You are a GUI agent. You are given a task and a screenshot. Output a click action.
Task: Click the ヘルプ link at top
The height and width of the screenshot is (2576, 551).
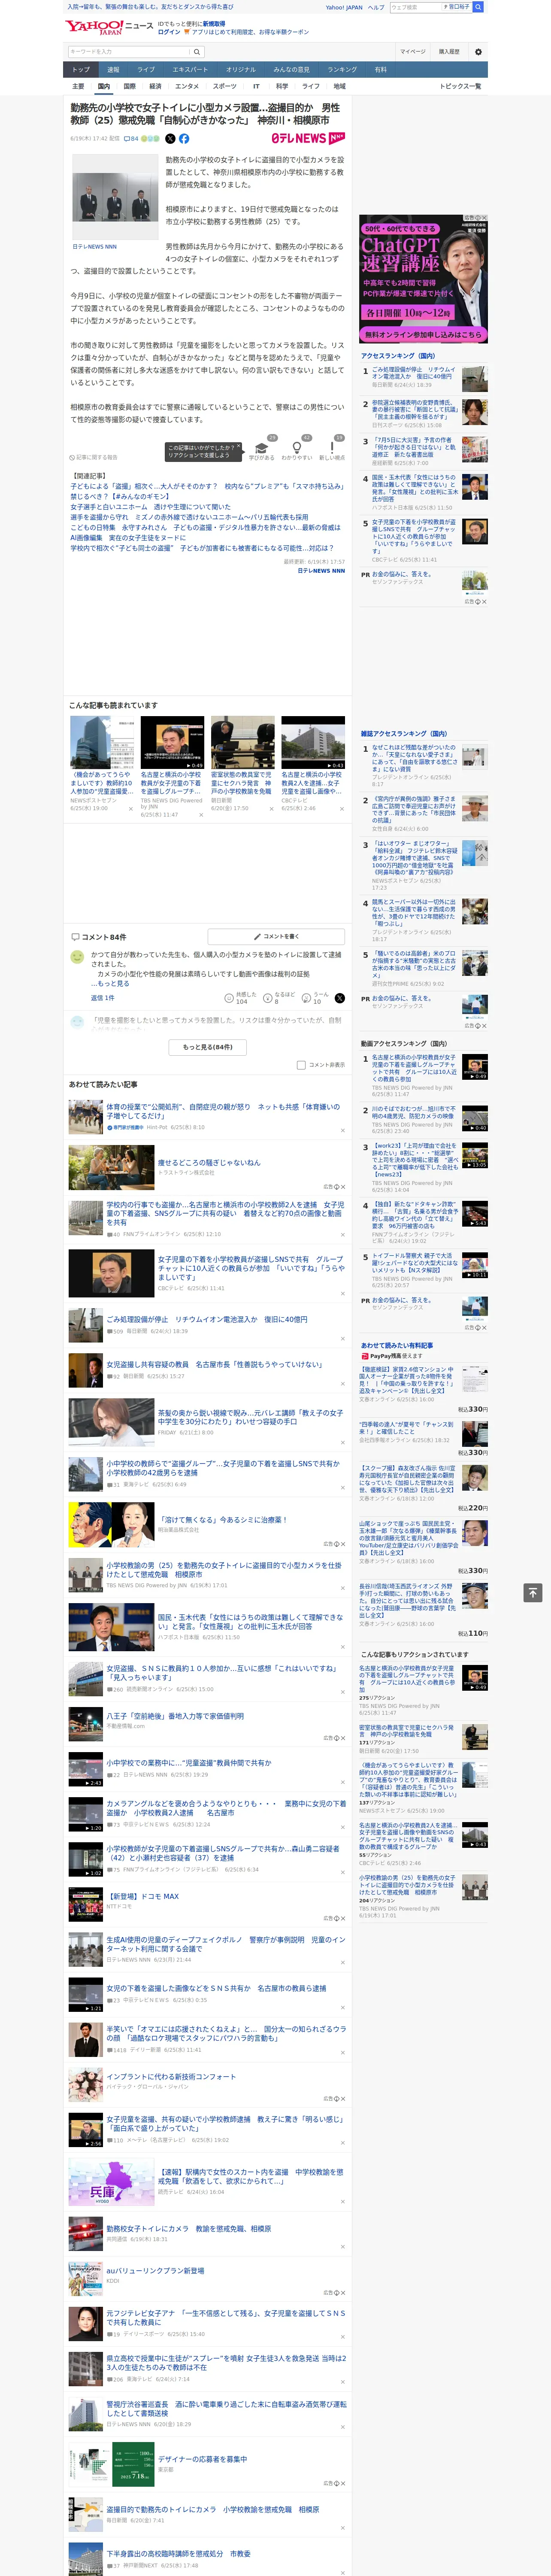(x=376, y=7)
